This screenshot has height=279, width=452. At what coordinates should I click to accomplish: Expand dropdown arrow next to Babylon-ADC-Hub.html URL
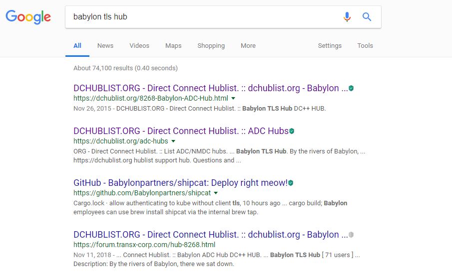233,98
